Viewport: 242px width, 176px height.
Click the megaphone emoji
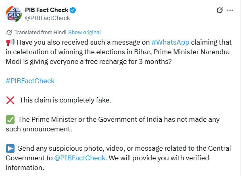point(10,43)
